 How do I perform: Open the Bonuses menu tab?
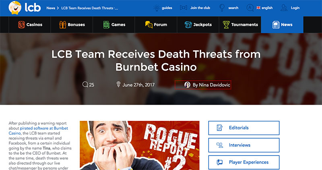(72, 25)
